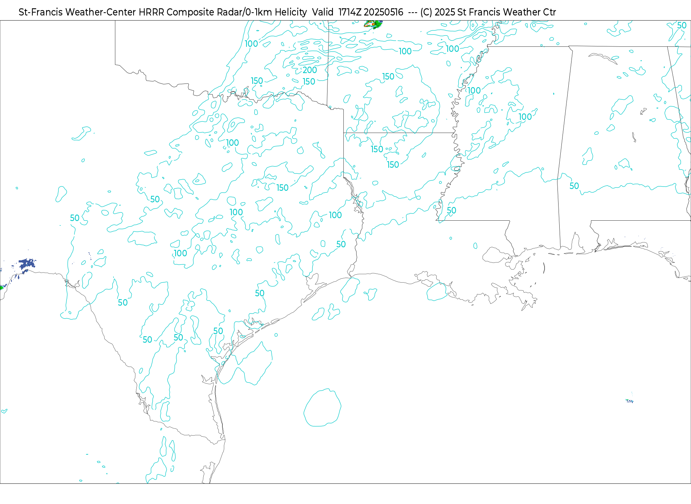Click the large oval contour in the Gulf
The width and height of the screenshot is (691, 504).
(322, 408)
